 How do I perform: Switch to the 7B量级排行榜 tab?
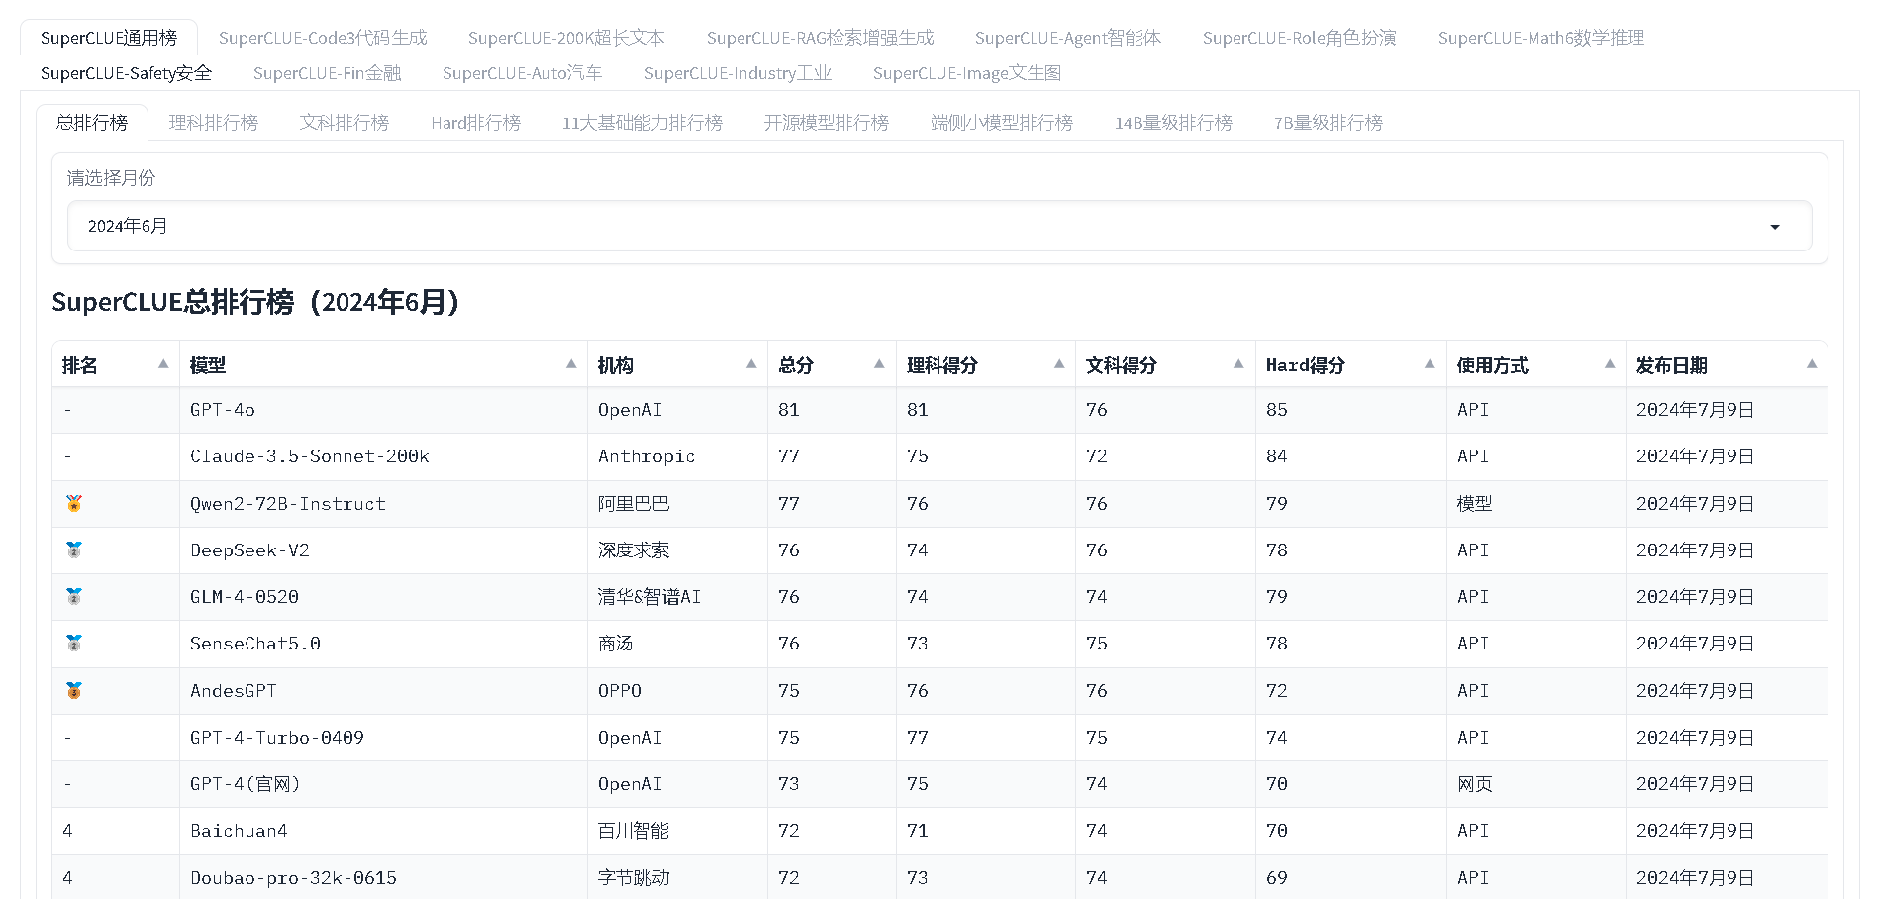[x=1328, y=122]
